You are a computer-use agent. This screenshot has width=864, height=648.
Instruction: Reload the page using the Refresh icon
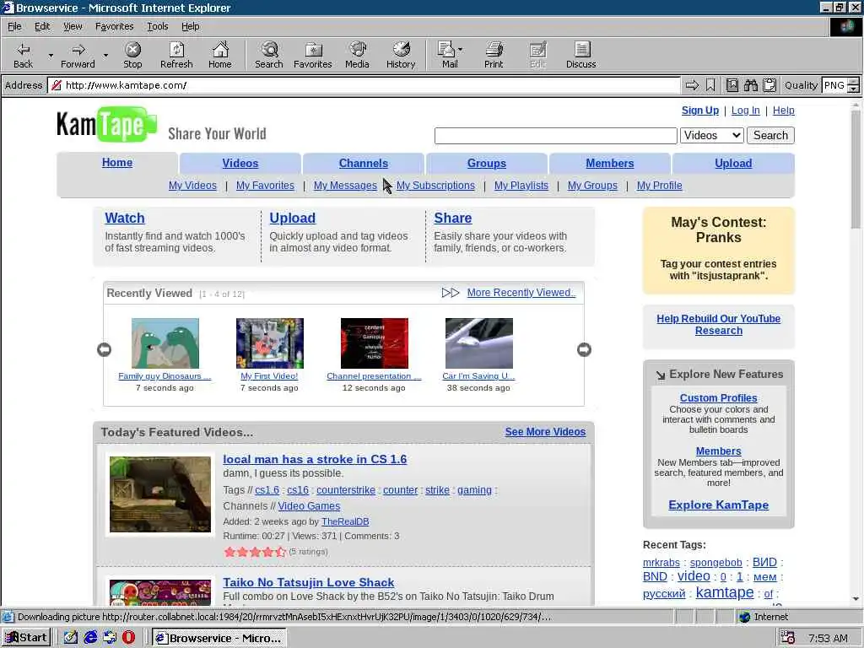click(x=176, y=50)
